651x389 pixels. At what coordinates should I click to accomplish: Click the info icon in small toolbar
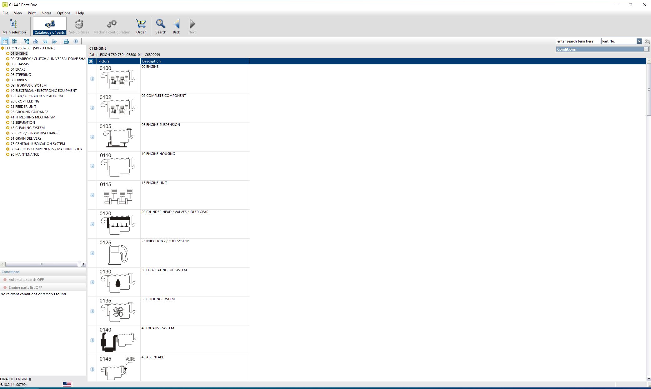pos(76,41)
